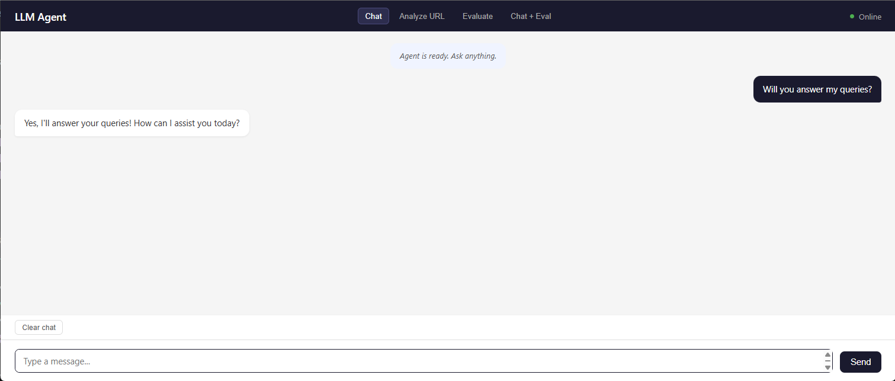
Task: Click the 'Will you answer my queries?' message bubble
Action: click(817, 89)
